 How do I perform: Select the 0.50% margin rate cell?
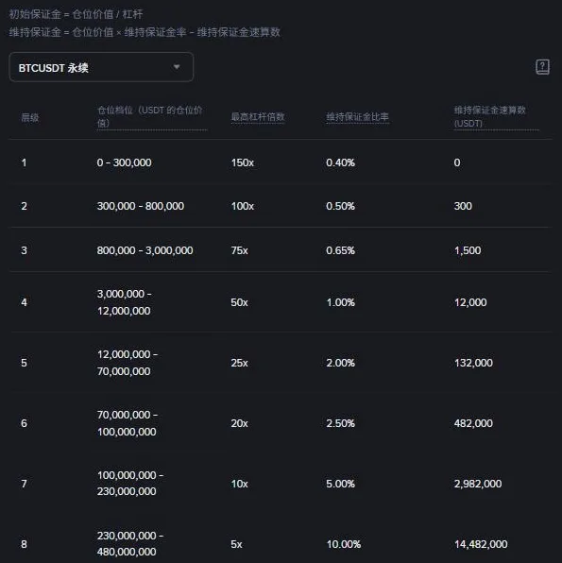340,206
